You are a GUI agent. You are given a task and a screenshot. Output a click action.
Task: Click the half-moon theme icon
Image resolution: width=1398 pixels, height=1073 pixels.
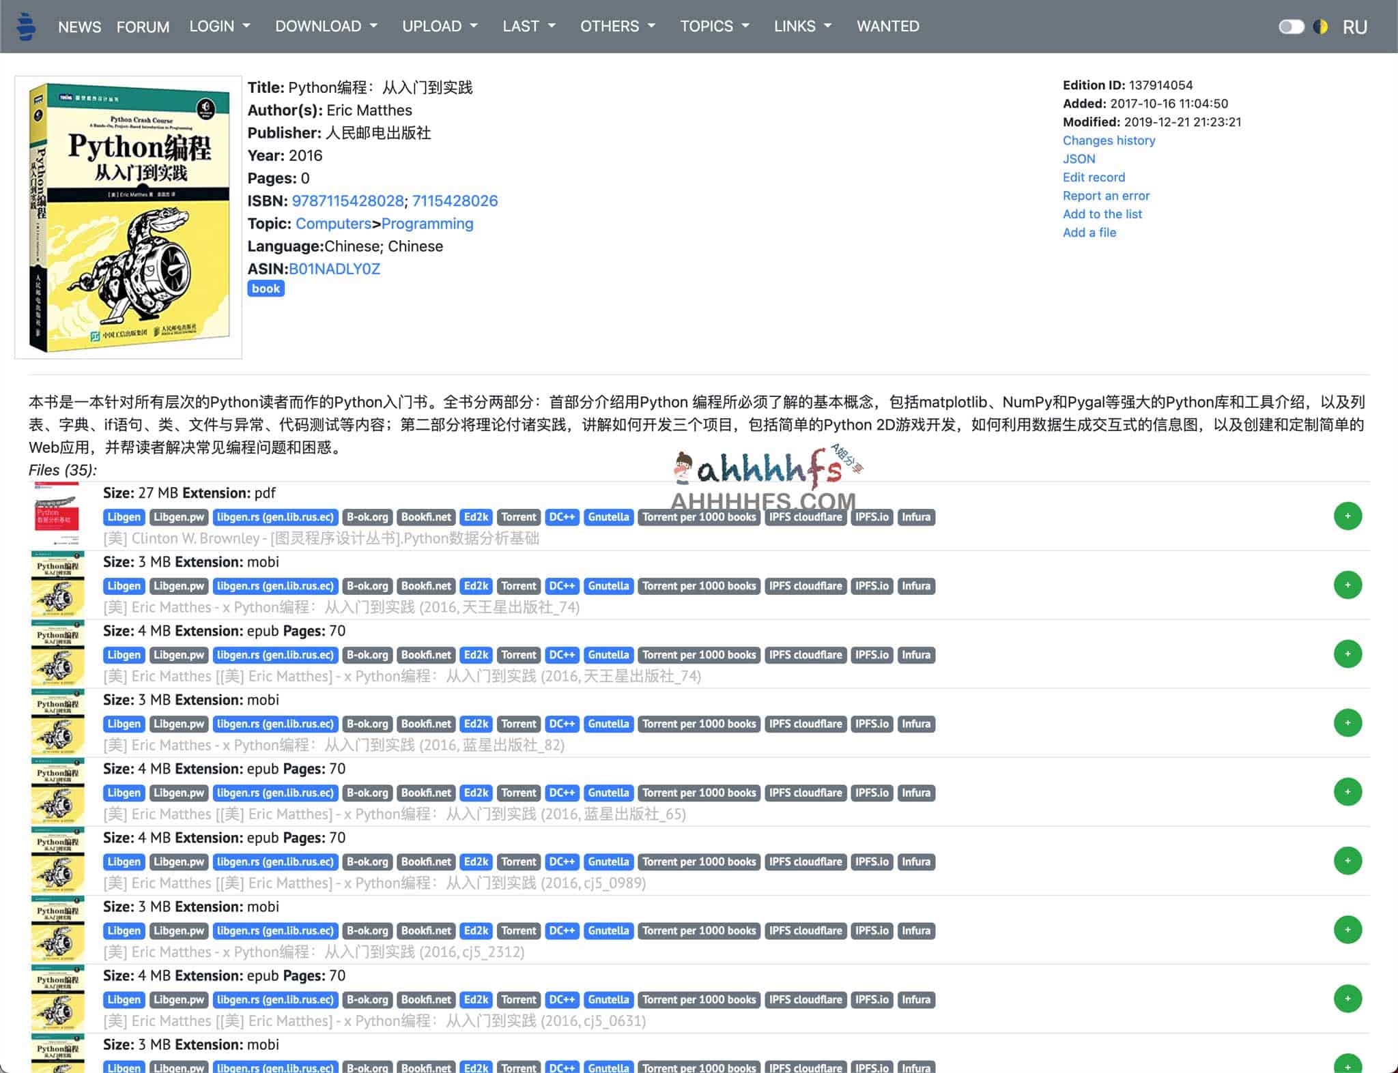click(x=1320, y=27)
